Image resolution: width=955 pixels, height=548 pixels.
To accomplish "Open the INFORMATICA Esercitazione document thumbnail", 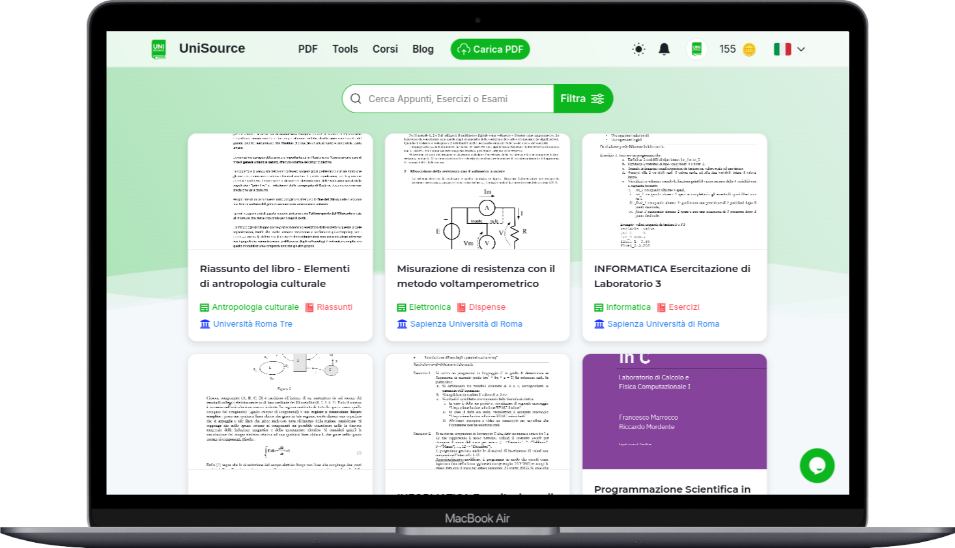I will 674,191.
